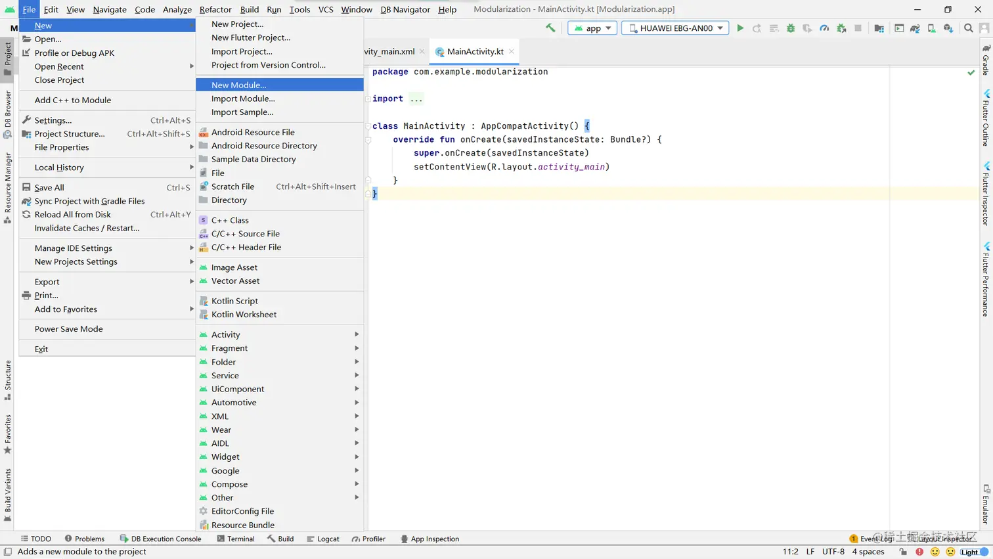Choose New Flutter Project... menu entry
The image size is (993, 559).
pyautogui.click(x=280, y=37)
